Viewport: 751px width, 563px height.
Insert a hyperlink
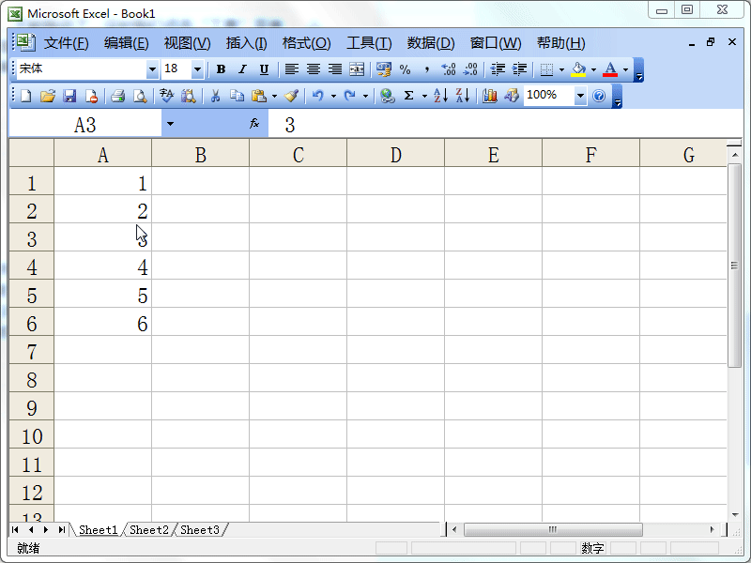pos(387,96)
